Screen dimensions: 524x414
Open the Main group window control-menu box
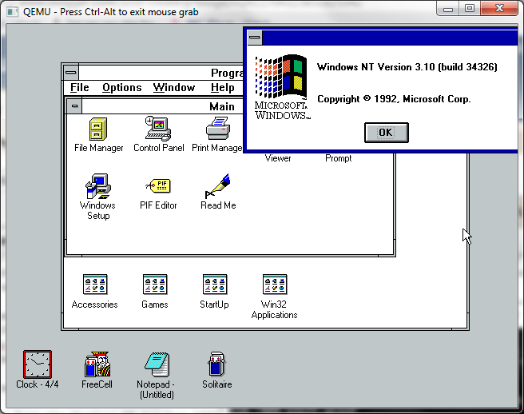(x=74, y=106)
